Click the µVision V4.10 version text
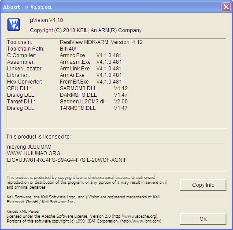The width and height of the screenshot is (233, 230). pos(46,20)
